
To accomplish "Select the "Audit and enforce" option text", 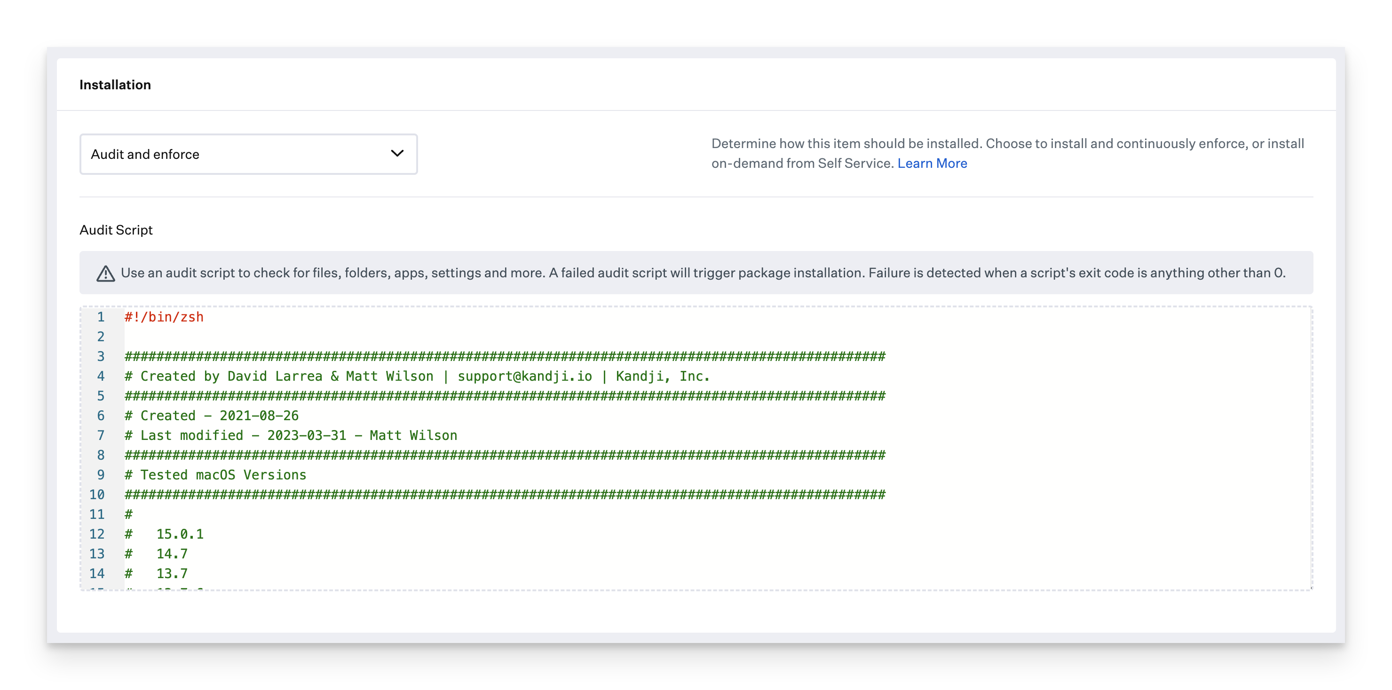I will tap(145, 155).
